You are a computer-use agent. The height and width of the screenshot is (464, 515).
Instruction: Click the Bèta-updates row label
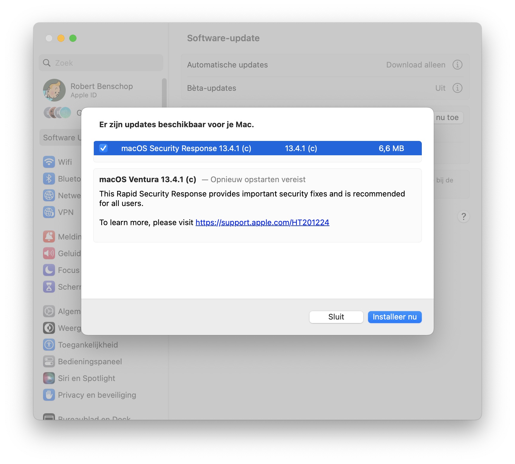coord(211,88)
